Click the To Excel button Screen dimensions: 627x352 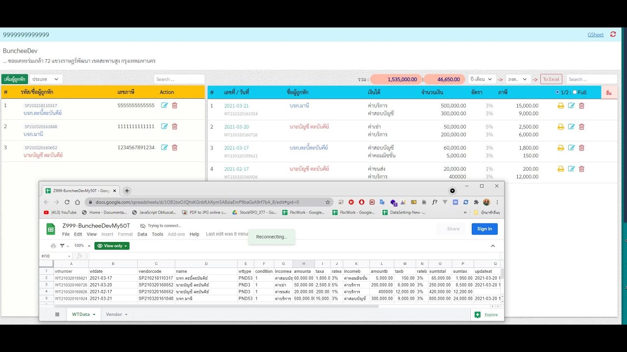[551, 79]
